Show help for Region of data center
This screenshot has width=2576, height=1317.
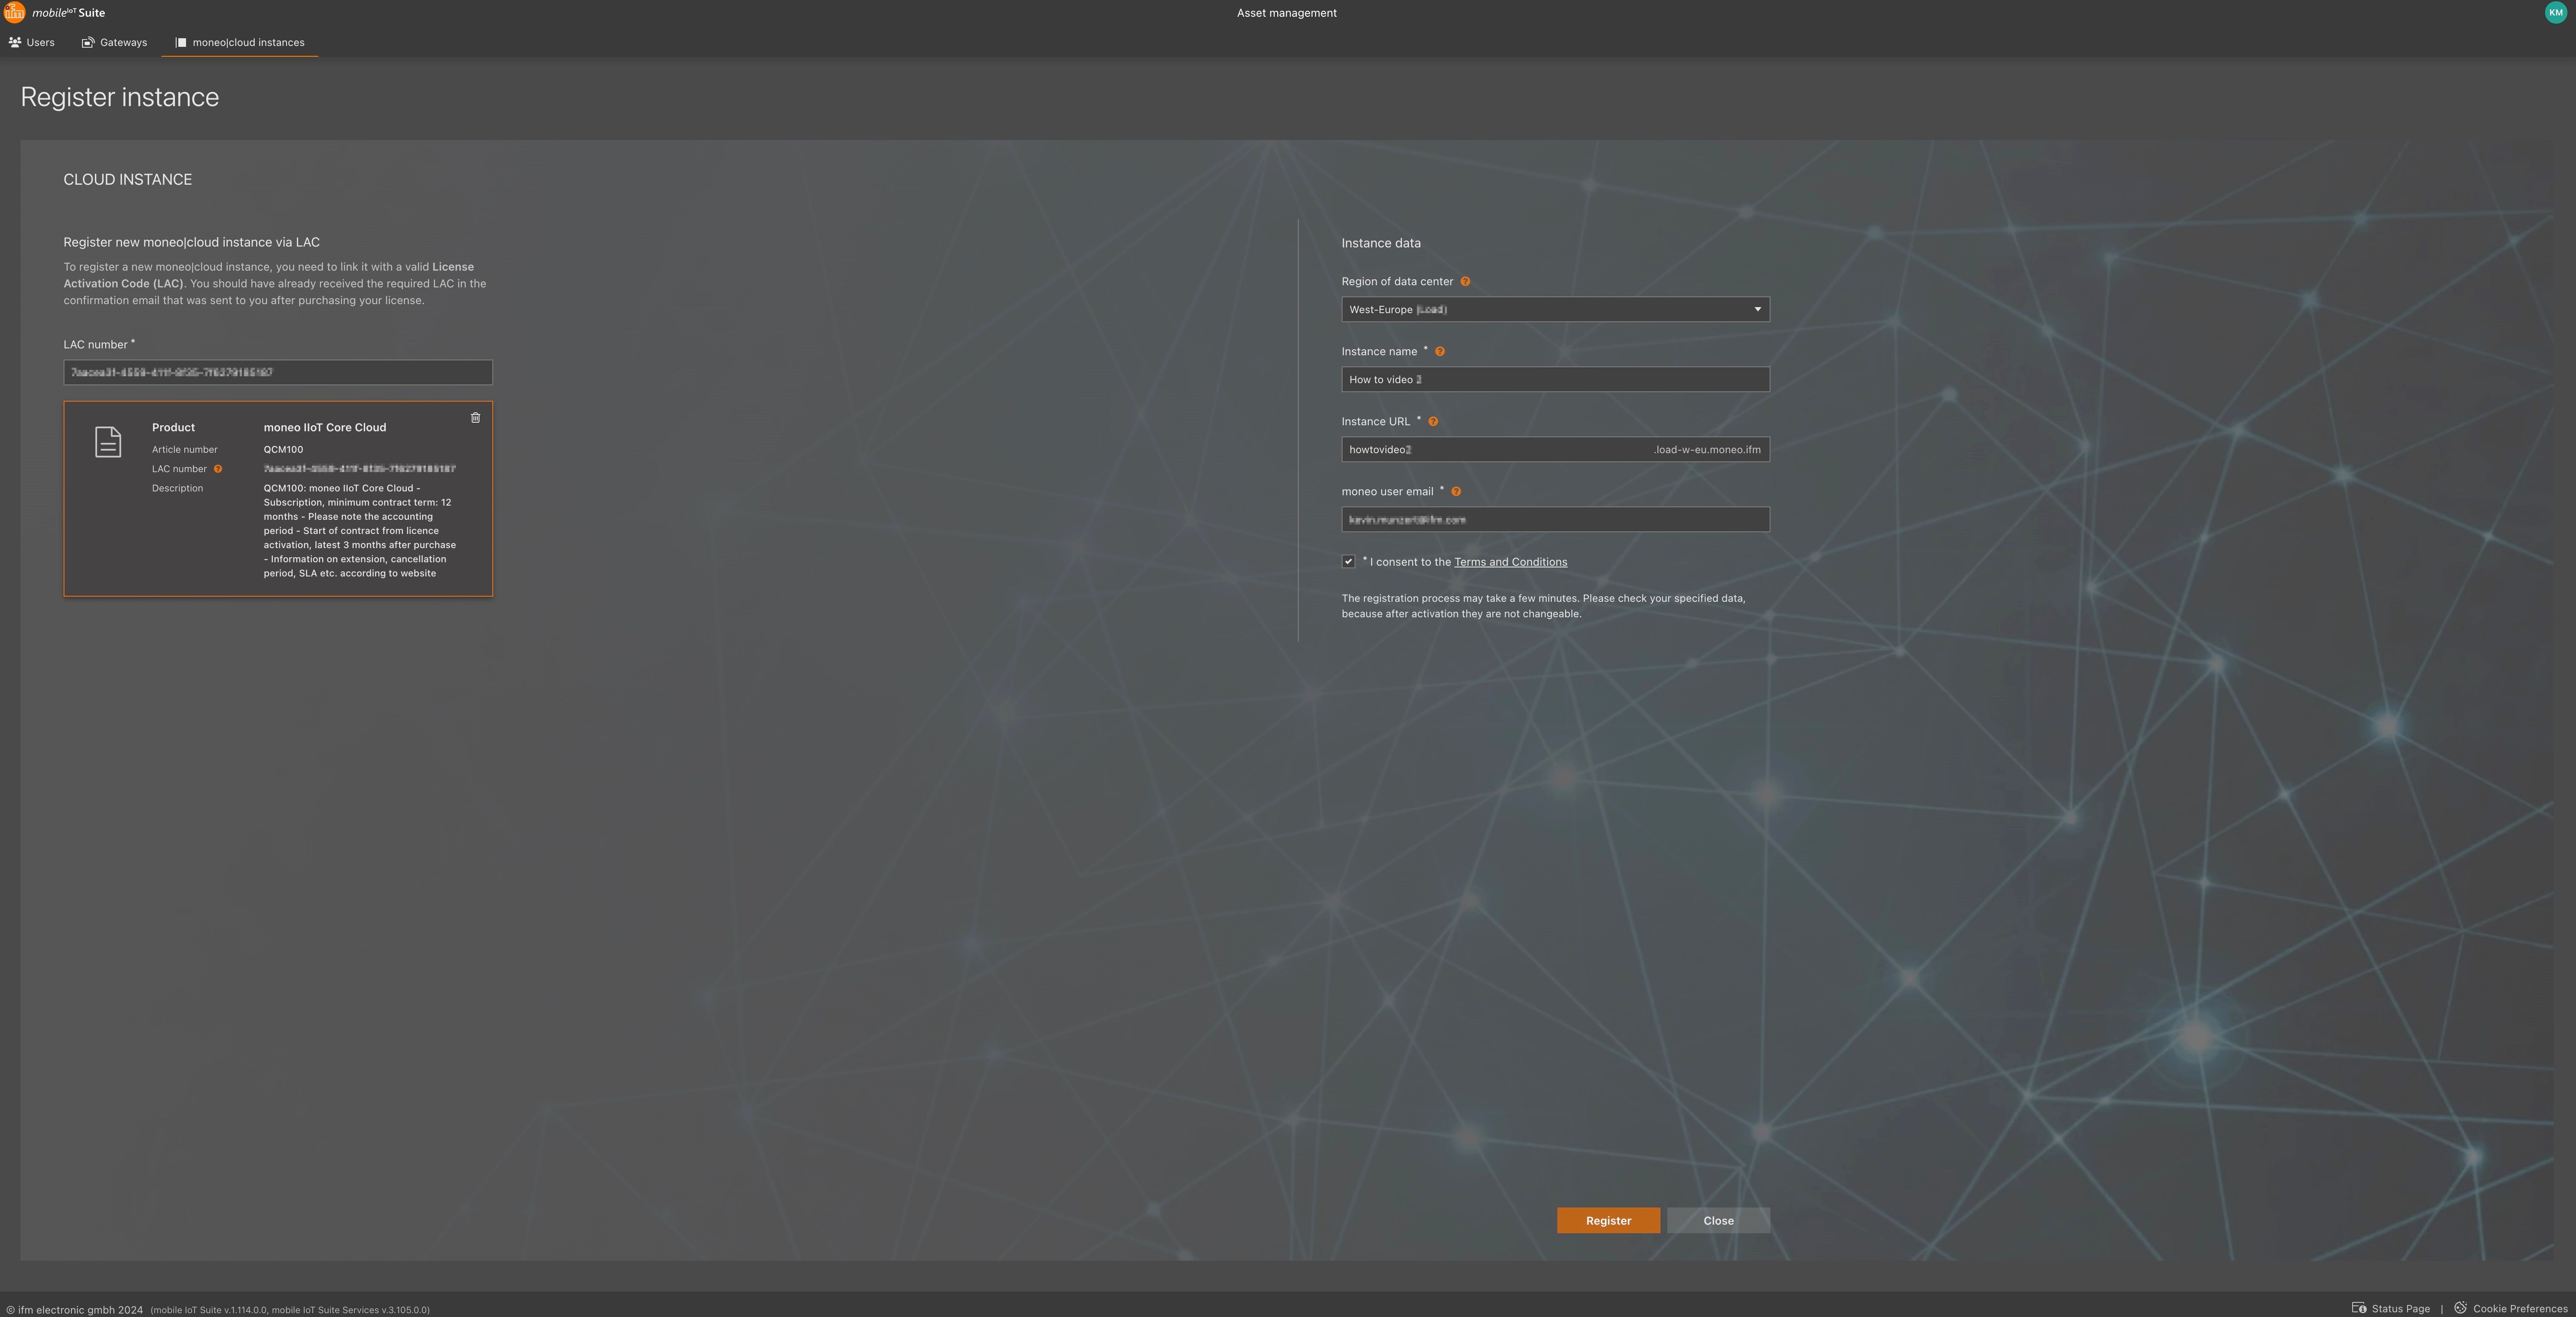pyautogui.click(x=1466, y=282)
